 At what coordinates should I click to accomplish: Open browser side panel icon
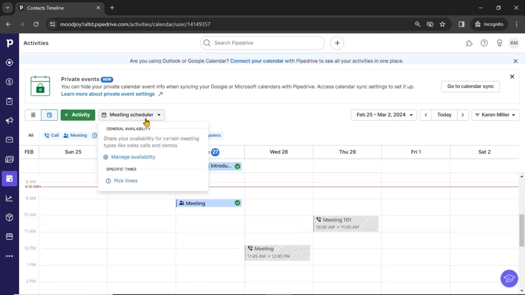click(x=462, y=24)
